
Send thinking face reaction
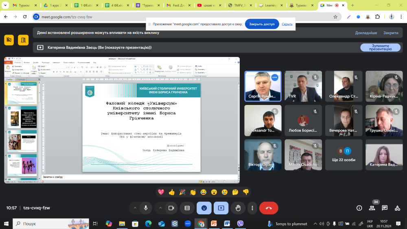pos(235,192)
